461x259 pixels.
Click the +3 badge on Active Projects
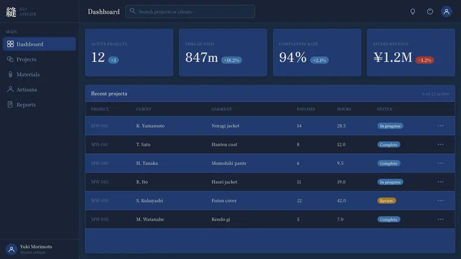tap(114, 60)
